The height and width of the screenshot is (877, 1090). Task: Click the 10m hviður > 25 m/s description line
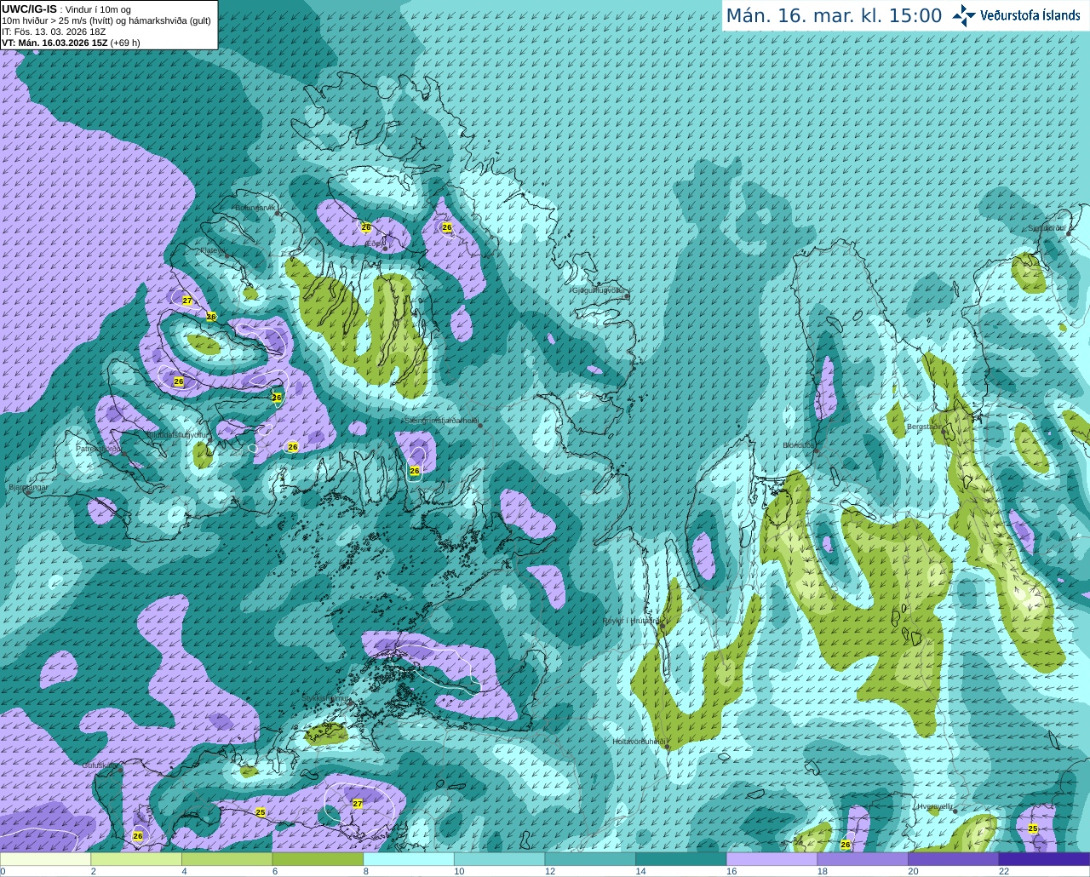click(x=106, y=20)
